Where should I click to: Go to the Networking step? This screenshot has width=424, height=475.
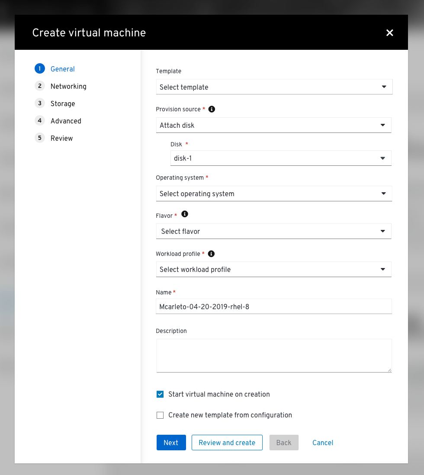click(68, 86)
